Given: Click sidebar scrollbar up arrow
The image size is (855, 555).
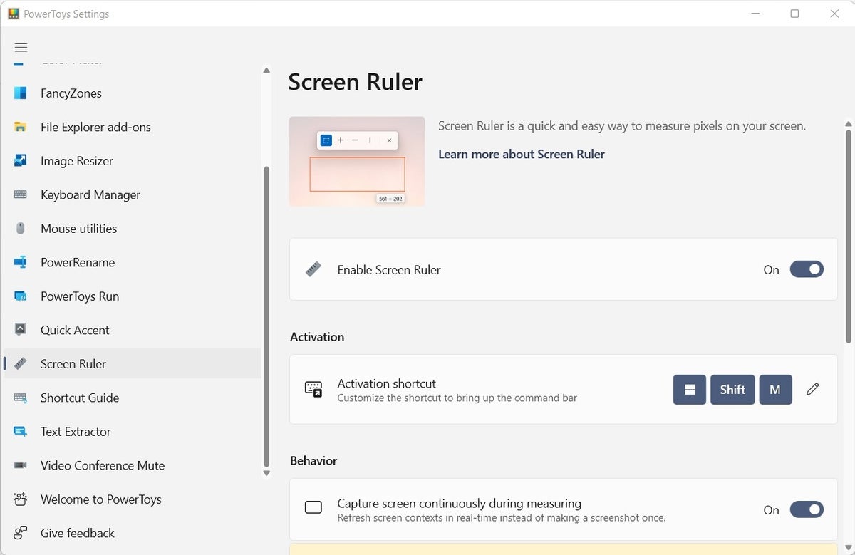Looking at the screenshot, I should 266,71.
